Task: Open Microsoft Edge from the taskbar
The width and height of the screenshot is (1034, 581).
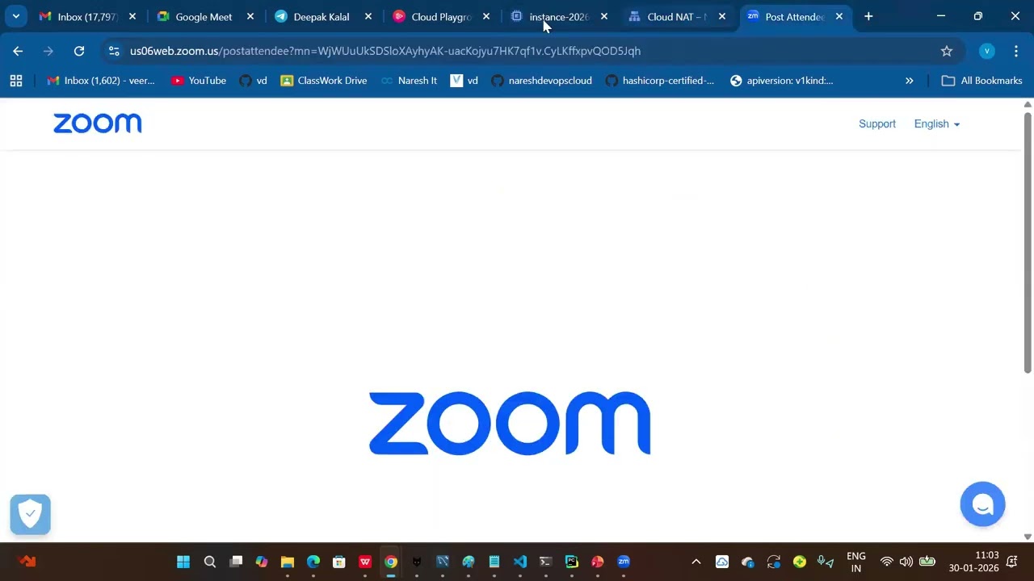Action: [313, 562]
